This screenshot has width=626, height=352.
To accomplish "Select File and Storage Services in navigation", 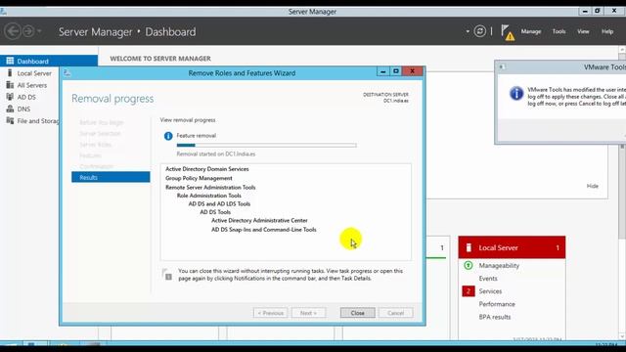I will [37, 121].
